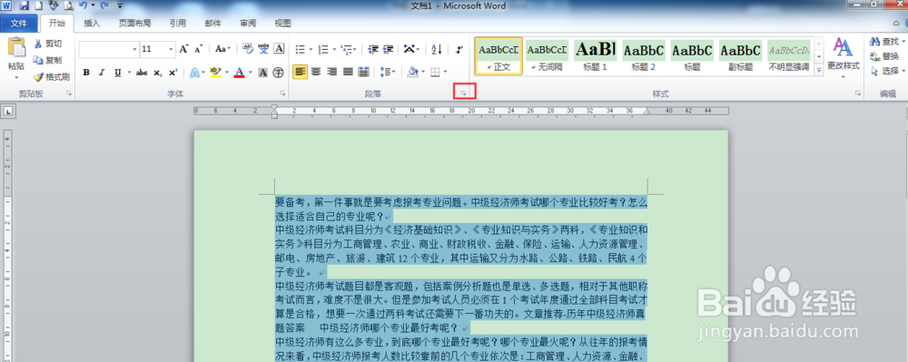Open the shading color dropdown arrow
The width and height of the screenshot is (908, 362).
(x=423, y=73)
